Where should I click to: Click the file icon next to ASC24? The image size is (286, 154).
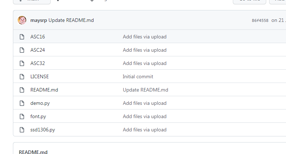[22, 50]
